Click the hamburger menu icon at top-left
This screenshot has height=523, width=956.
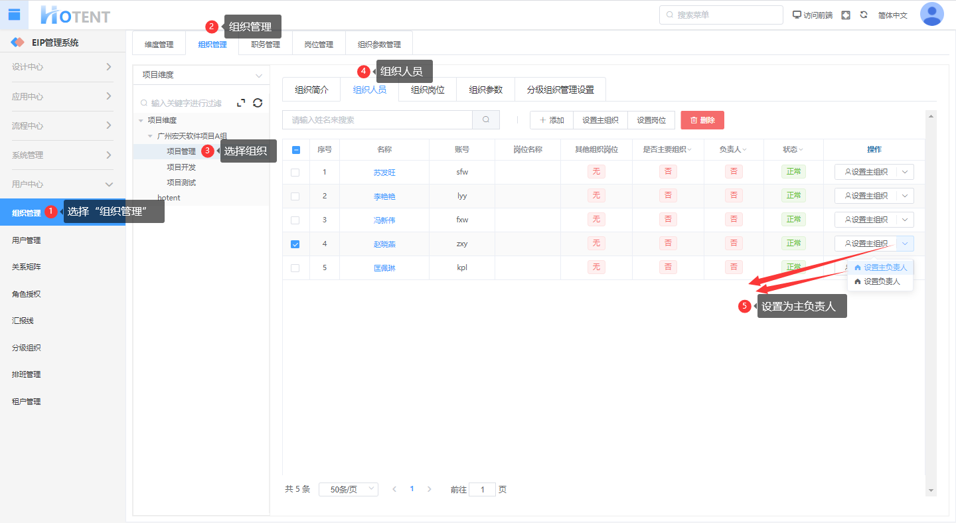pyautogui.click(x=14, y=15)
